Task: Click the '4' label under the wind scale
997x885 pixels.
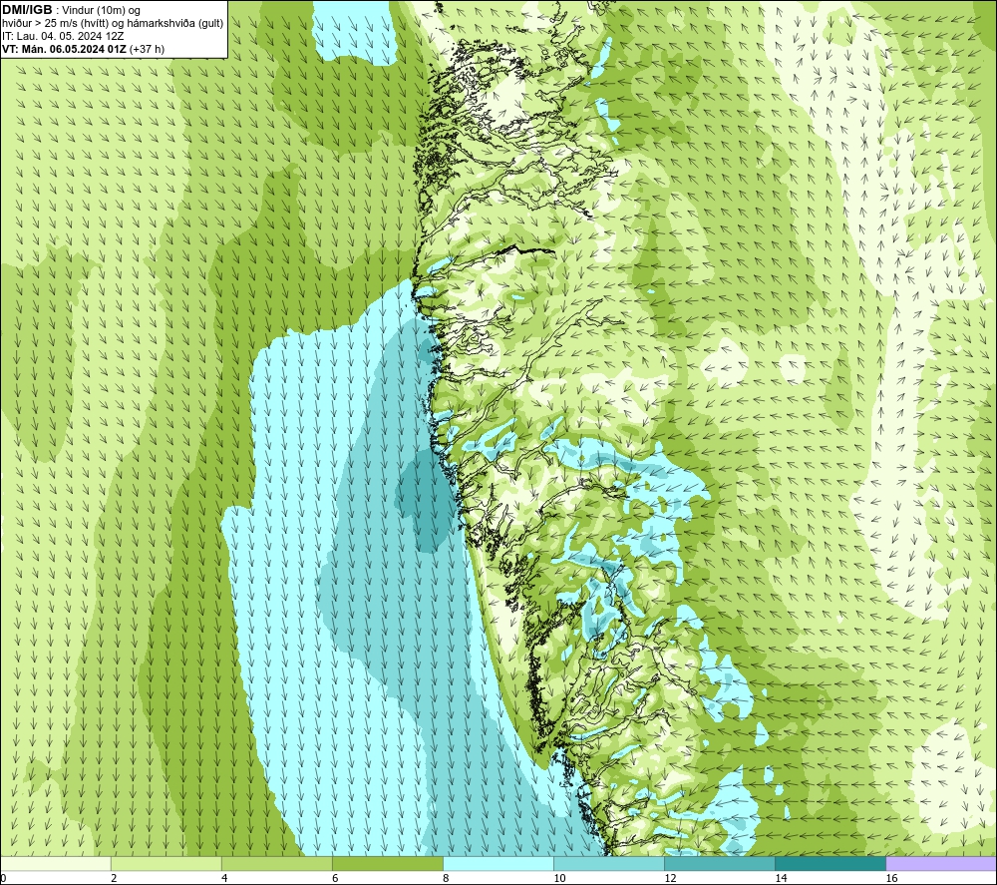Action: click(224, 879)
